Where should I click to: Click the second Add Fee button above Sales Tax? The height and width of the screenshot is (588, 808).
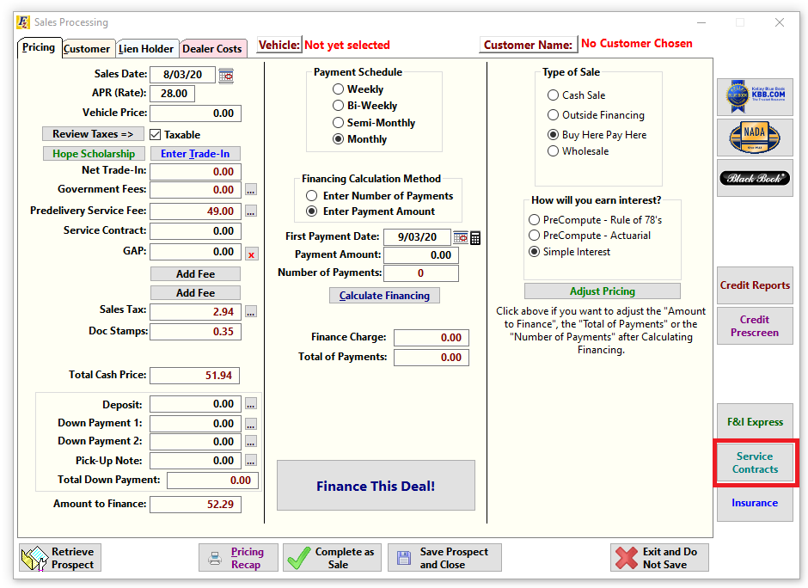(x=195, y=293)
